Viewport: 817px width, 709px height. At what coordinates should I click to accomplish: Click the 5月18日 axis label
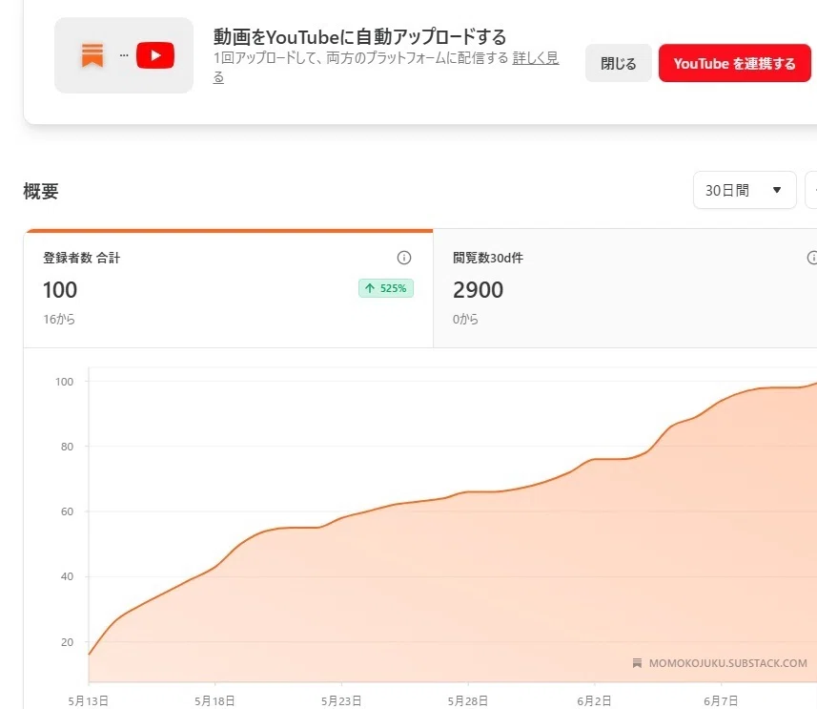(214, 700)
